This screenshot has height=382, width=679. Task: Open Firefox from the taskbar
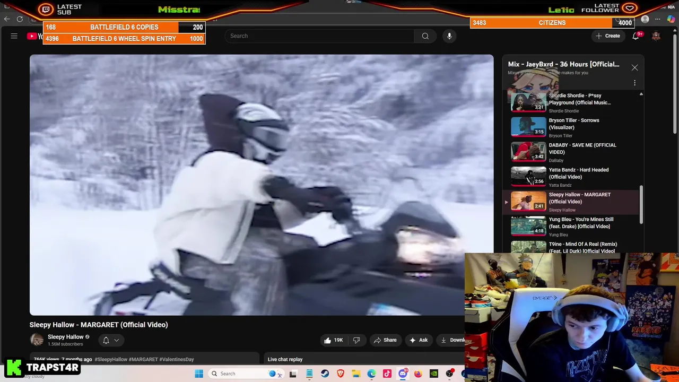[418, 374]
